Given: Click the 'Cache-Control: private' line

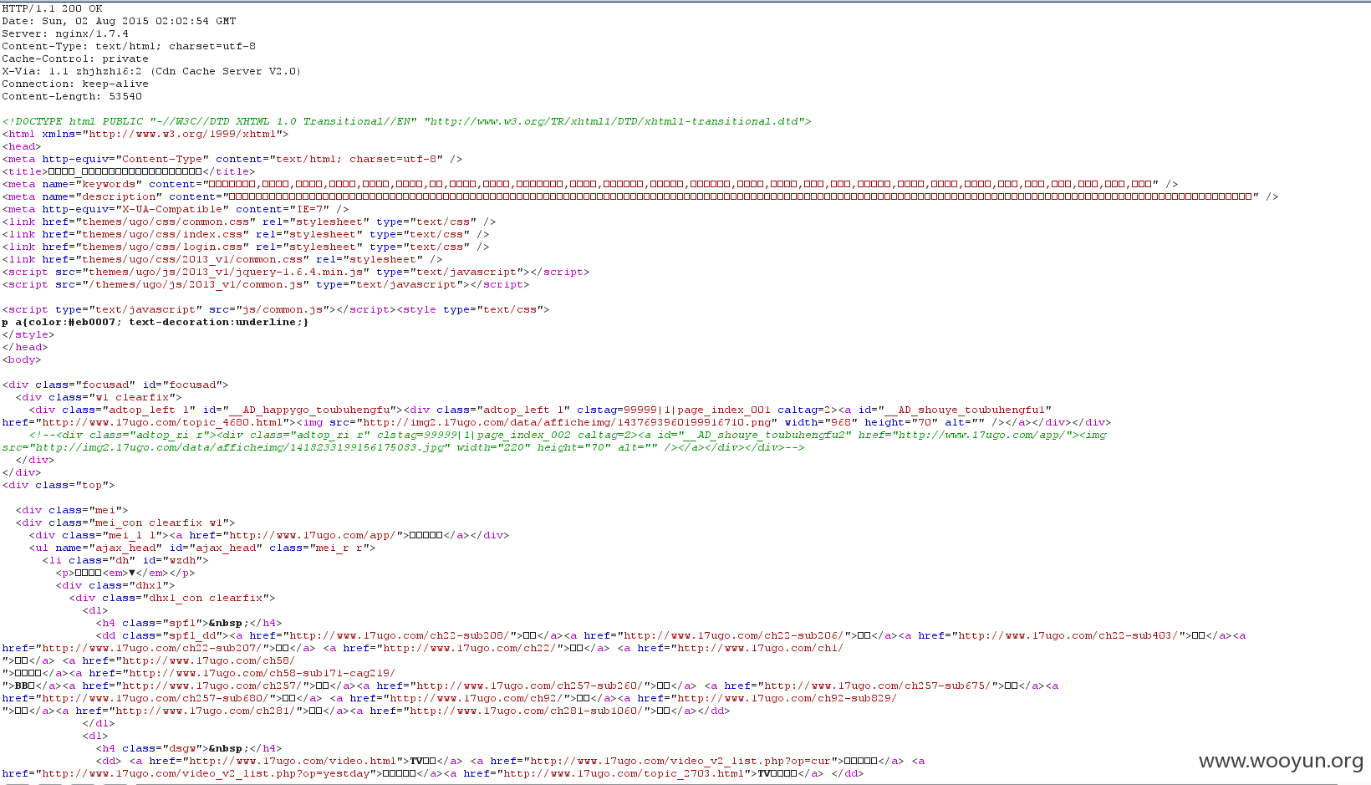Looking at the screenshot, I should [75, 59].
